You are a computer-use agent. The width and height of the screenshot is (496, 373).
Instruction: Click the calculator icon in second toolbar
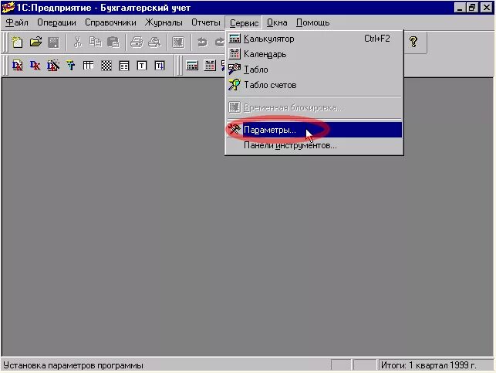(x=192, y=66)
